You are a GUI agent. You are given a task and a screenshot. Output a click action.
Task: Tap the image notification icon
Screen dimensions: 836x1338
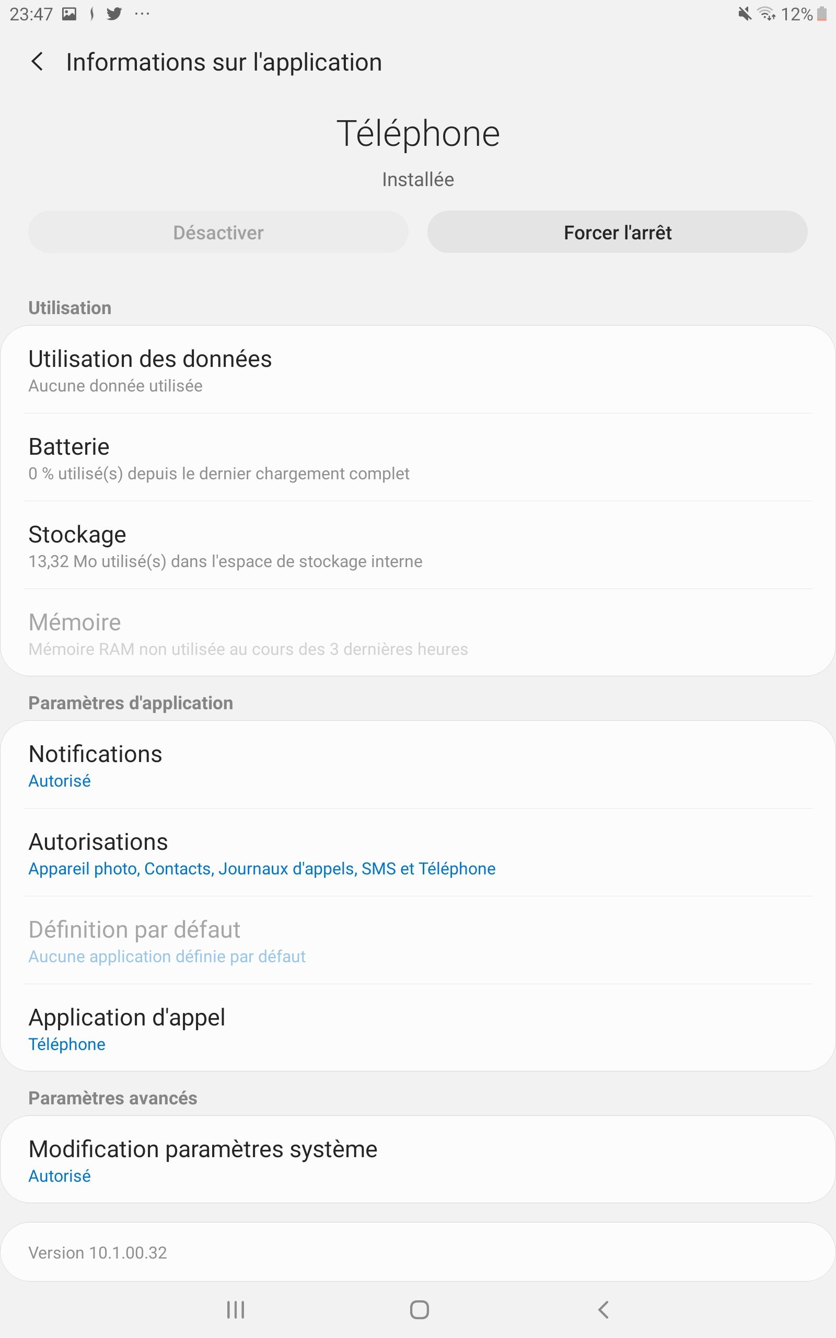pos(69,14)
